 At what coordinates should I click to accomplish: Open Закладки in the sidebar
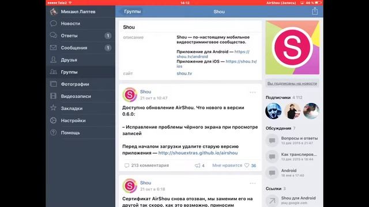[x=81, y=109]
